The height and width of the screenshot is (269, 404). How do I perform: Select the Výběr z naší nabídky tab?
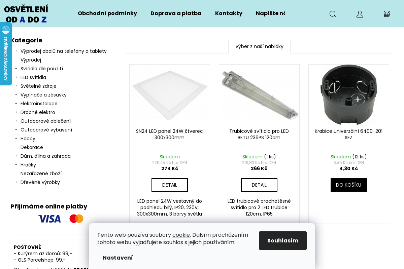tap(259, 46)
